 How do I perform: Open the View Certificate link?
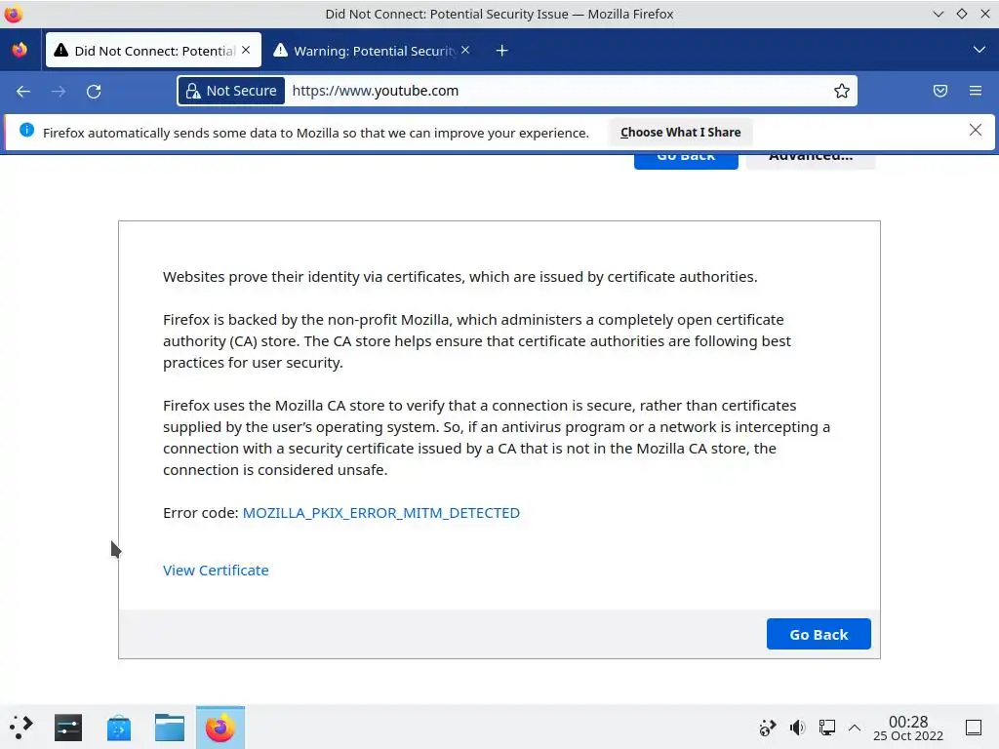click(216, 571)
